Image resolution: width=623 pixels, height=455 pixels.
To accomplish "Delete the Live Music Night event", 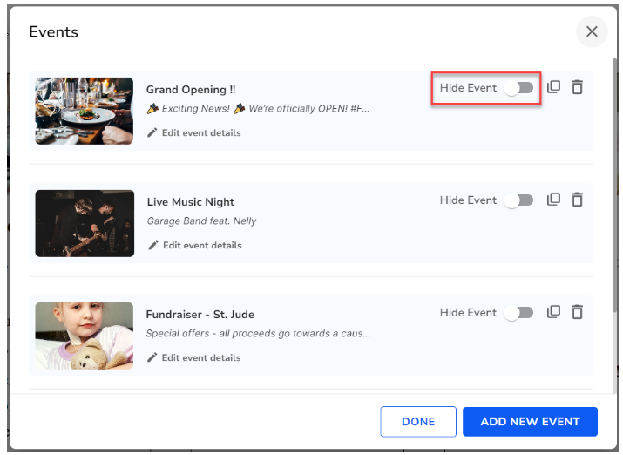I will [577, 200].
